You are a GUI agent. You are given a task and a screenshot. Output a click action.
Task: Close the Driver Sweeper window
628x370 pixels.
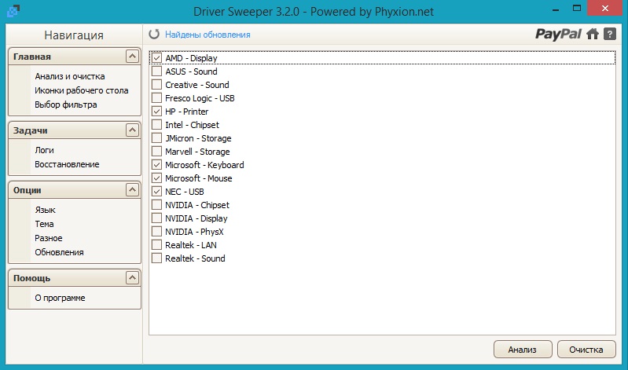coord(605,8)
